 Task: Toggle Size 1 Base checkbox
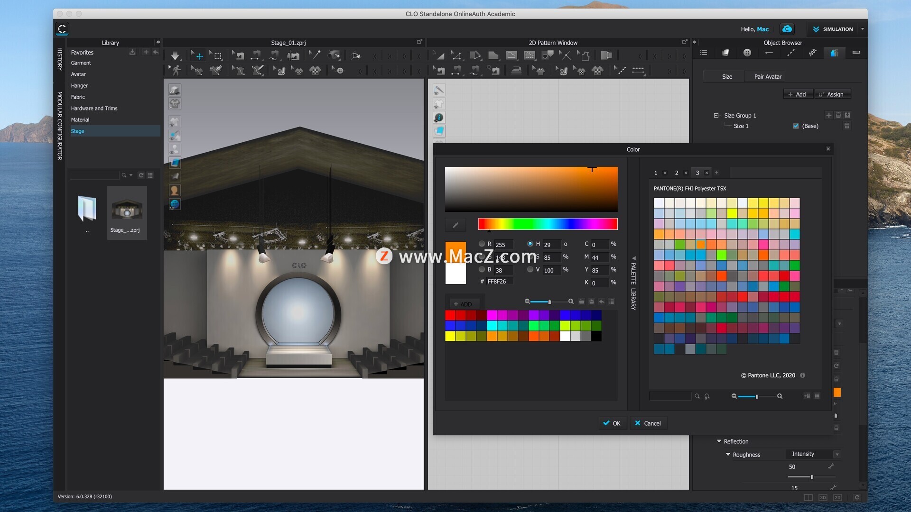point(796,126)
